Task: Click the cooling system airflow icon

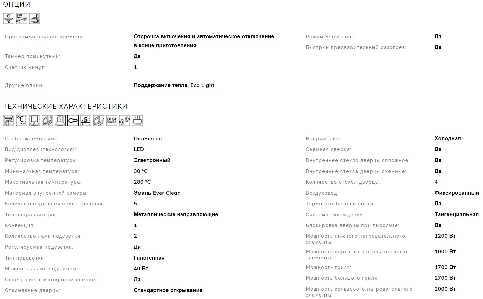Action: click(x=137, y=120)
